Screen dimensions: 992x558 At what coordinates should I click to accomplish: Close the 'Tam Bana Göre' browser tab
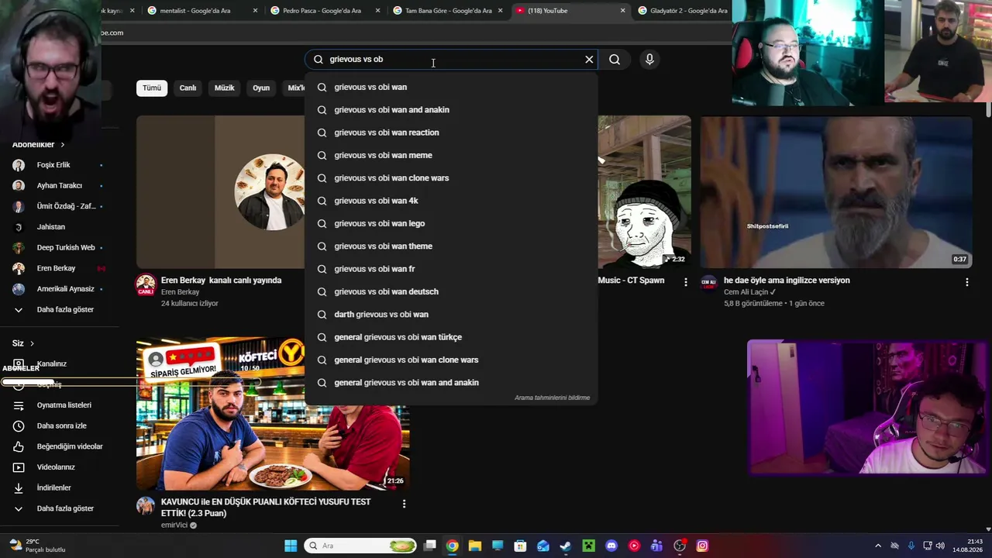500,11
